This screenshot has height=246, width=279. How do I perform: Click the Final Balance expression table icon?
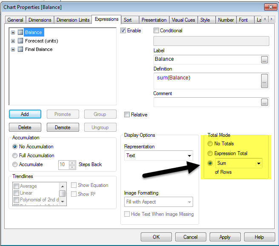tap(20, 49)
